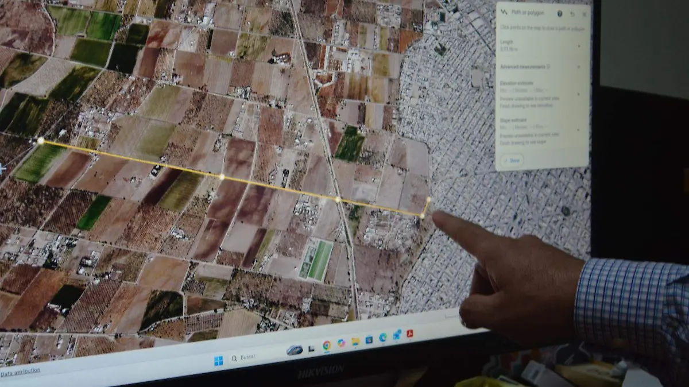Viewport: 689px width, 387px height.
Task: Open Adobe Acrobat from the taskbar
Action: [410, 334]
